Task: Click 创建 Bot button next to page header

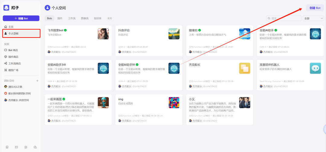Action: tap(315, 8)
